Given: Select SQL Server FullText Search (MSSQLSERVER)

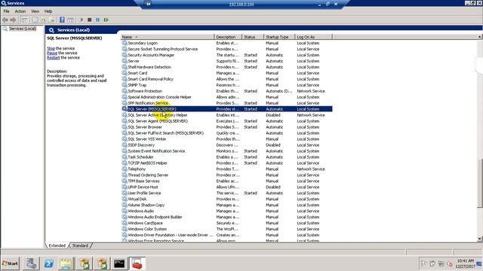Looking at the screenshot, I should click(166, 133).
